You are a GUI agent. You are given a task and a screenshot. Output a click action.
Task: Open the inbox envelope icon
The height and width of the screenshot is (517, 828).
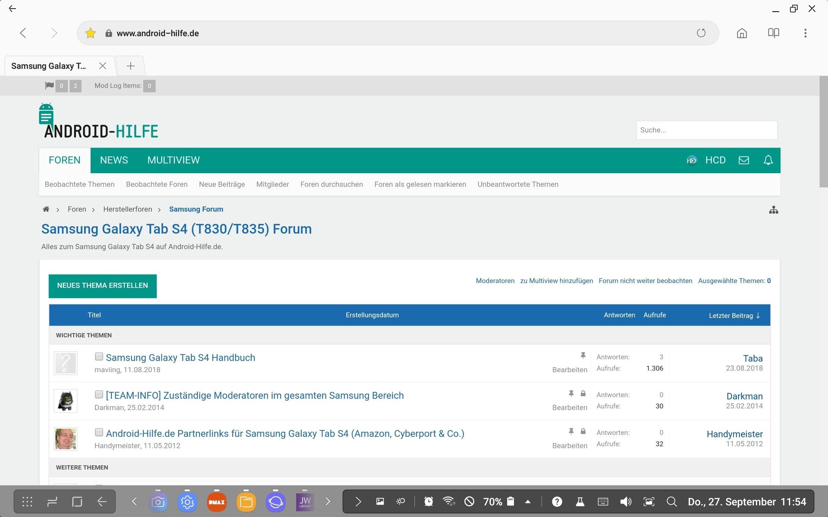pos(744,160)
